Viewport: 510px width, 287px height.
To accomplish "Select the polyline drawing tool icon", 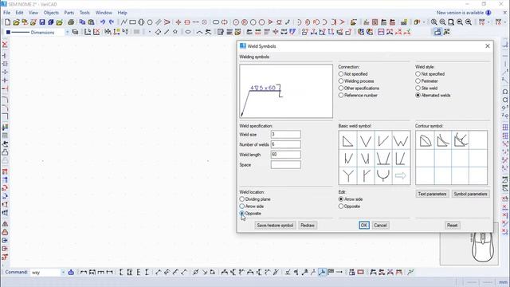I will point(124,22).
